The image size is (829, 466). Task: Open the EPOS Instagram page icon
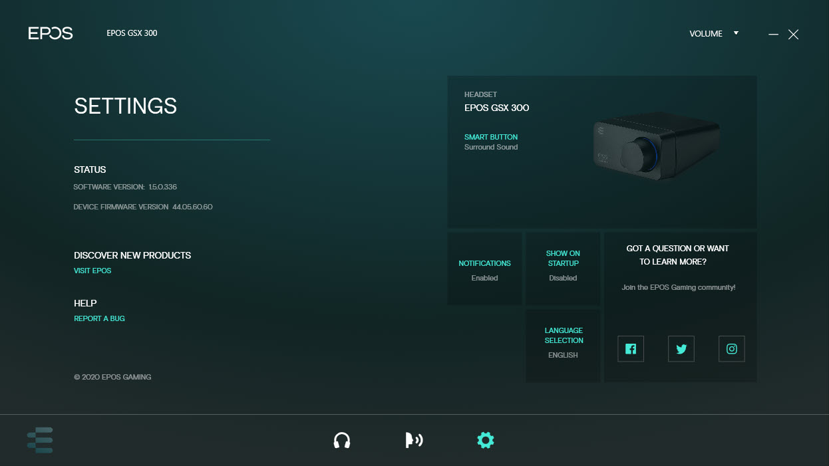[732, 349]
